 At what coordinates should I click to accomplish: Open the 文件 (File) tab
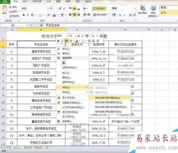click(5, 1)
